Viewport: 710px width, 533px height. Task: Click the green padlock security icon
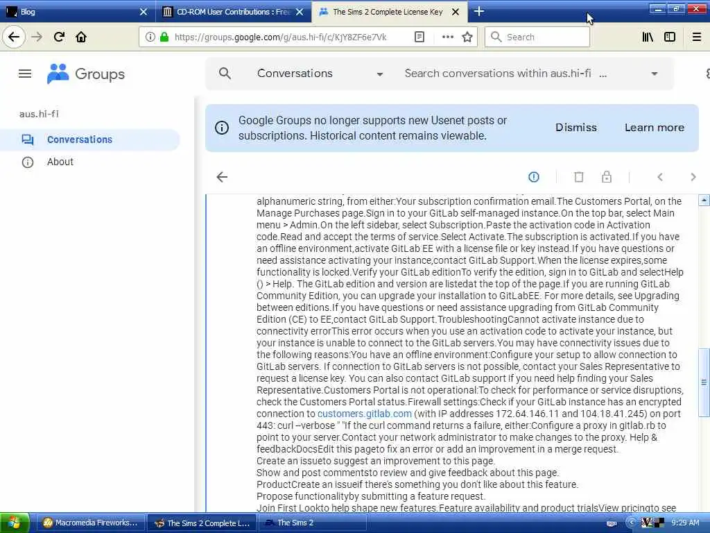tap(164, 37)
